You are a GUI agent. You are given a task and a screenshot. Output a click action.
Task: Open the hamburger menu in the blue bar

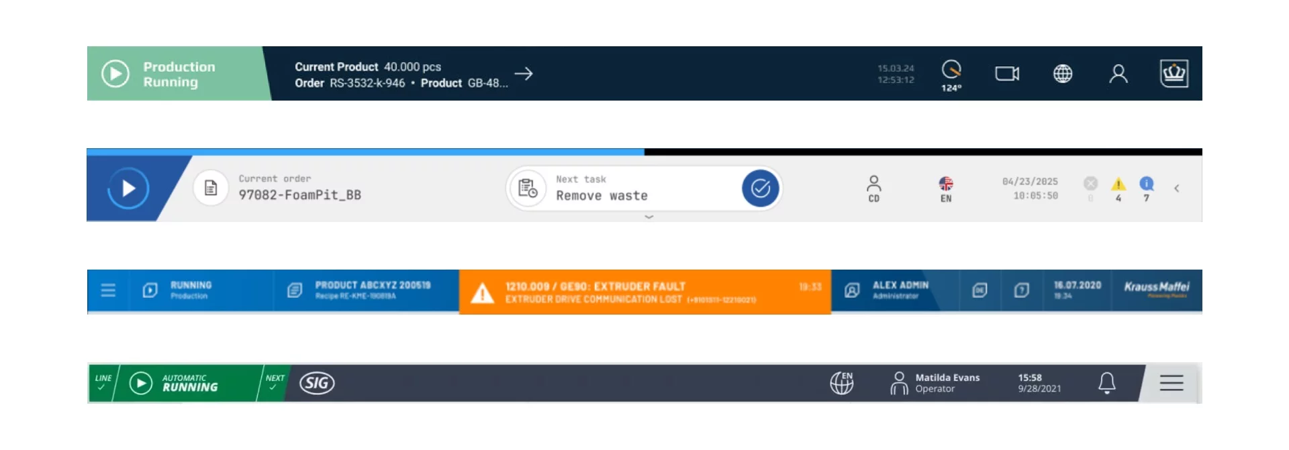pyautogui.click(x=108, y=290)
